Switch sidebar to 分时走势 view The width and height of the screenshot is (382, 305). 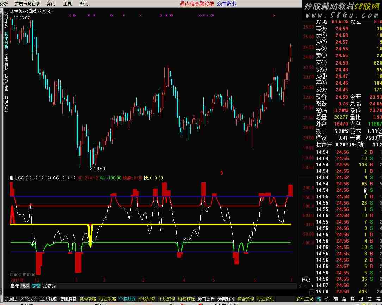pyautogui.click(x=6, y=19)
